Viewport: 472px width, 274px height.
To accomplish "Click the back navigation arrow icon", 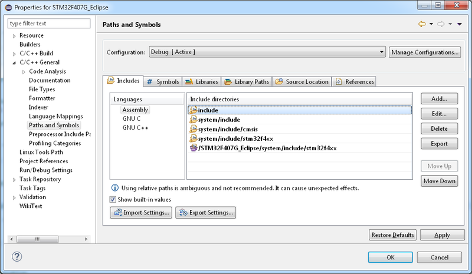I will pyautogui.click(x=422, y=24).
